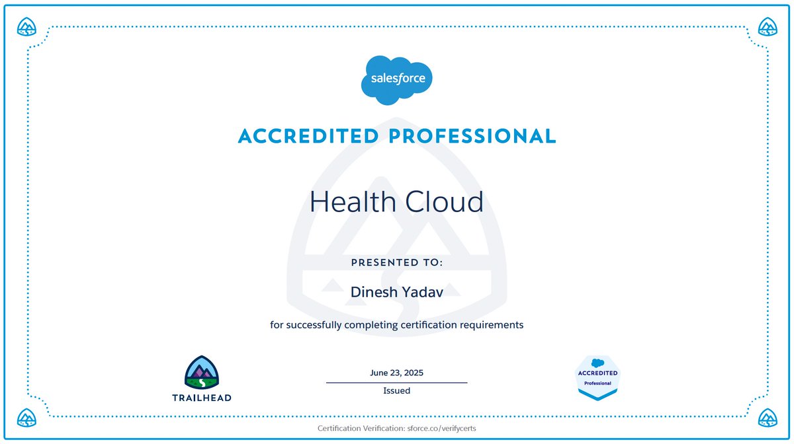The height and width of the screenshot is (444, 794).
Task: Click the Salesforce cloud logo
Action: point(397,80)
